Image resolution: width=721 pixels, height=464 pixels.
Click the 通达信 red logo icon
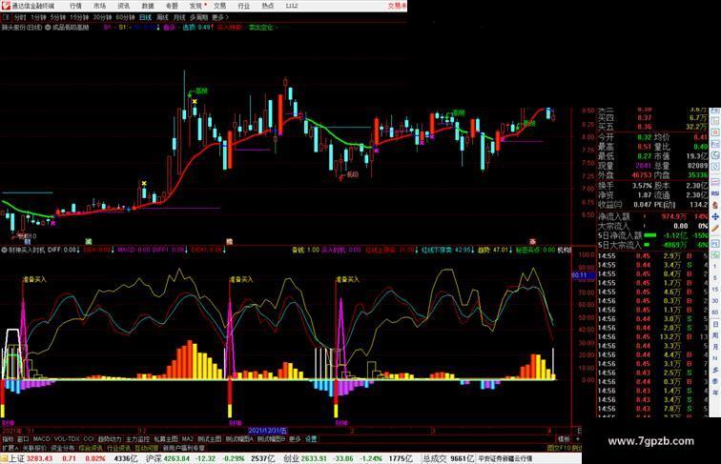[5, 6]
